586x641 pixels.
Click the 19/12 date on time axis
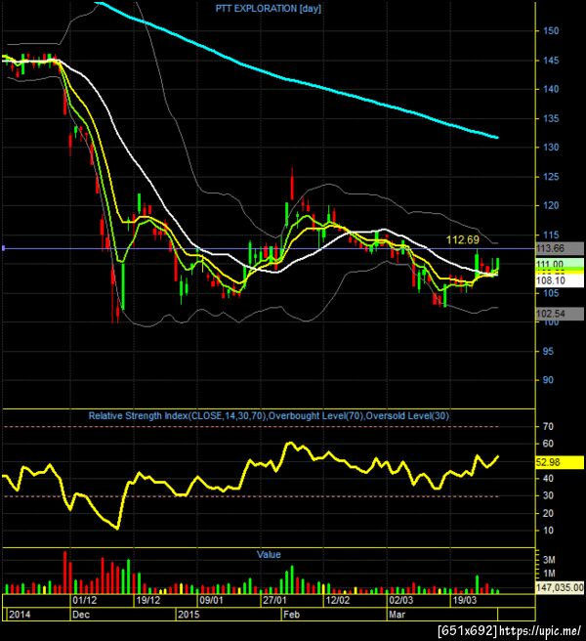147,600
